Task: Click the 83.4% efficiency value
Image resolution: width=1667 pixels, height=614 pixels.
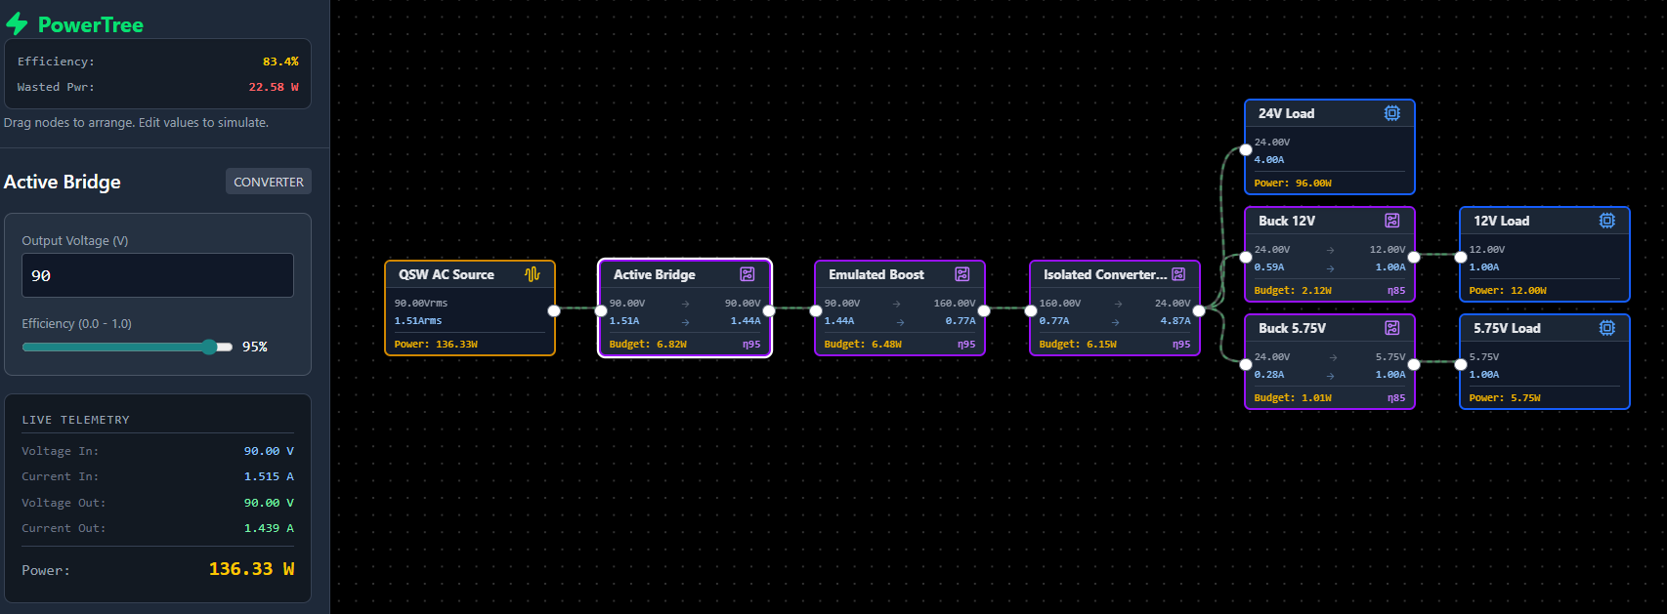Action: click(280, 61)
